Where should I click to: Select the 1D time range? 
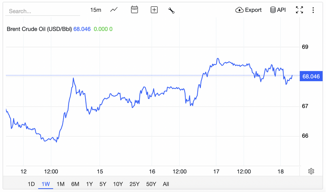[31, 184]
